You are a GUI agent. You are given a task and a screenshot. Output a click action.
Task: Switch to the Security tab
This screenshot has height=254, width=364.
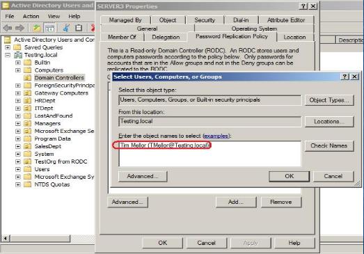[x=205, y=20]
